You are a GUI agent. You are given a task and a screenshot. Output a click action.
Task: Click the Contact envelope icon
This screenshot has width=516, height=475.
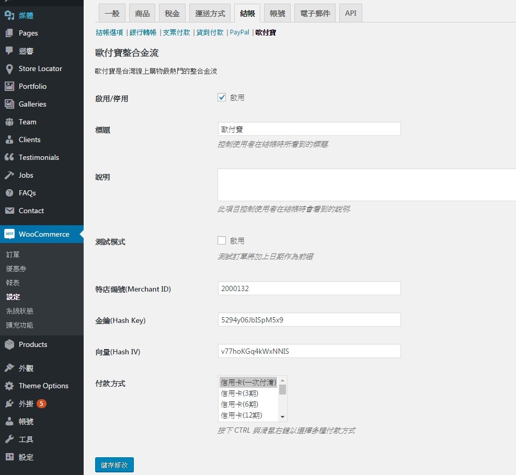9,211
